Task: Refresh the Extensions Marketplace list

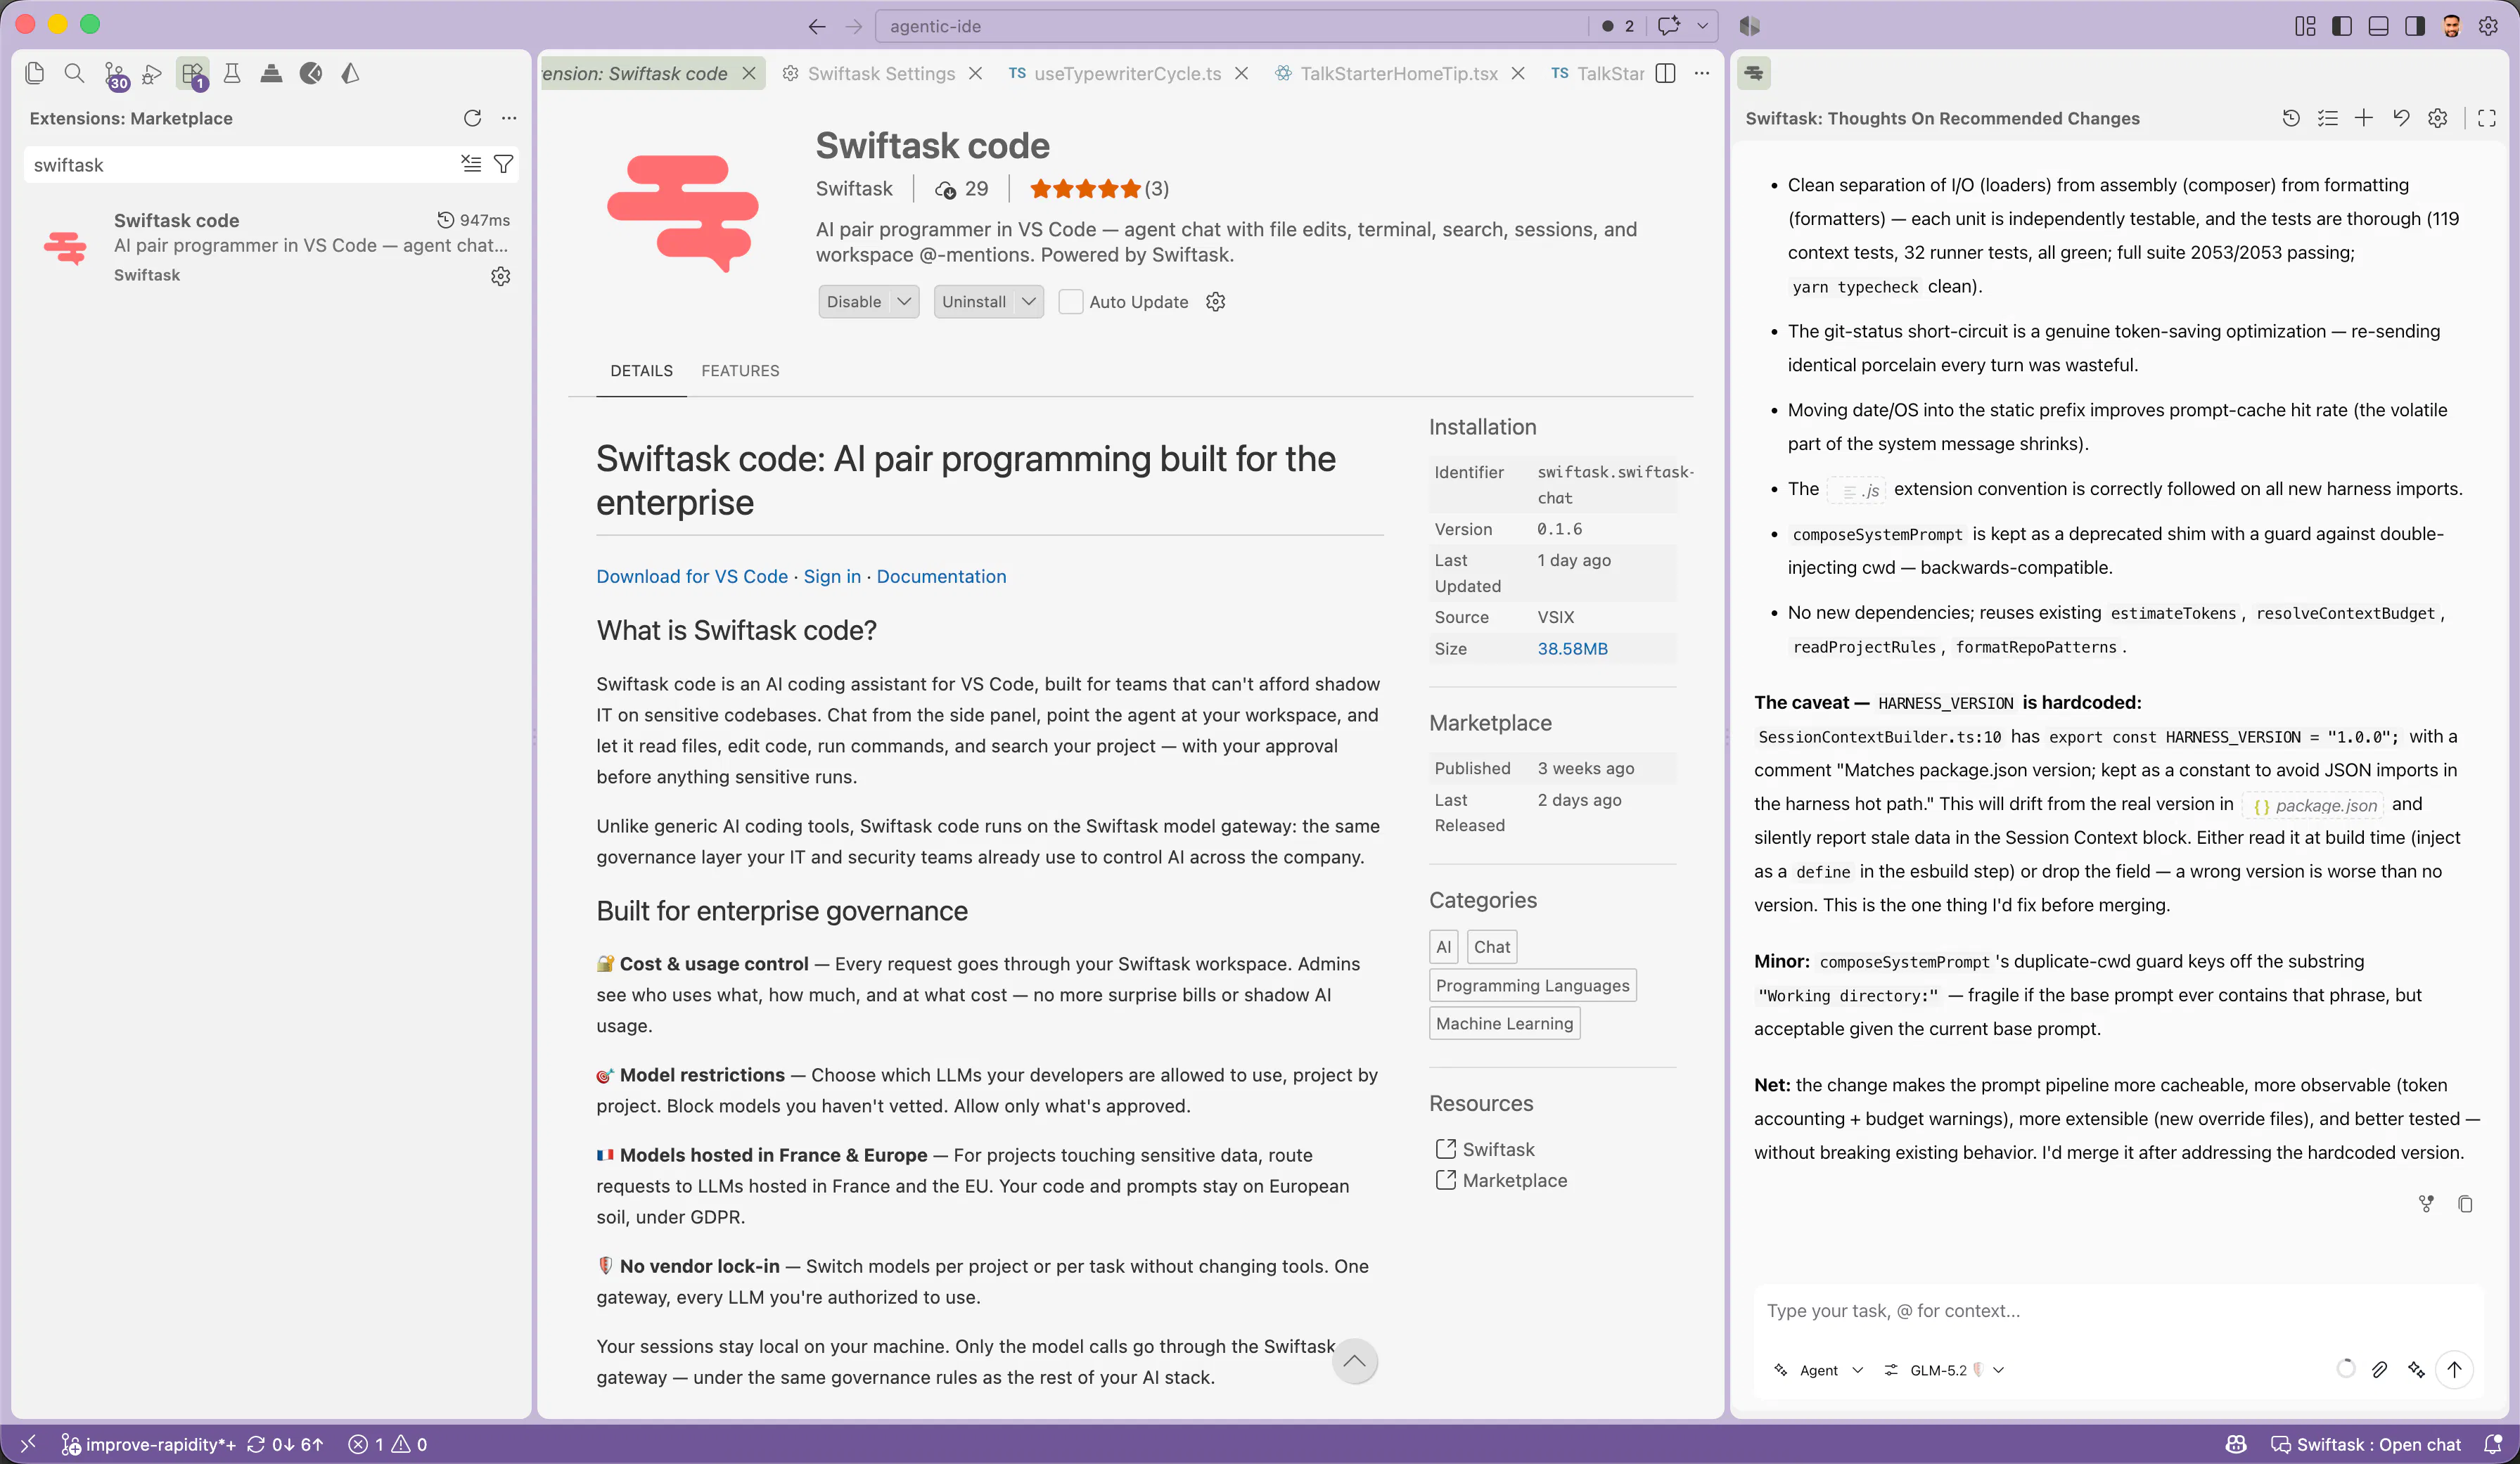Action: point(473,118)
